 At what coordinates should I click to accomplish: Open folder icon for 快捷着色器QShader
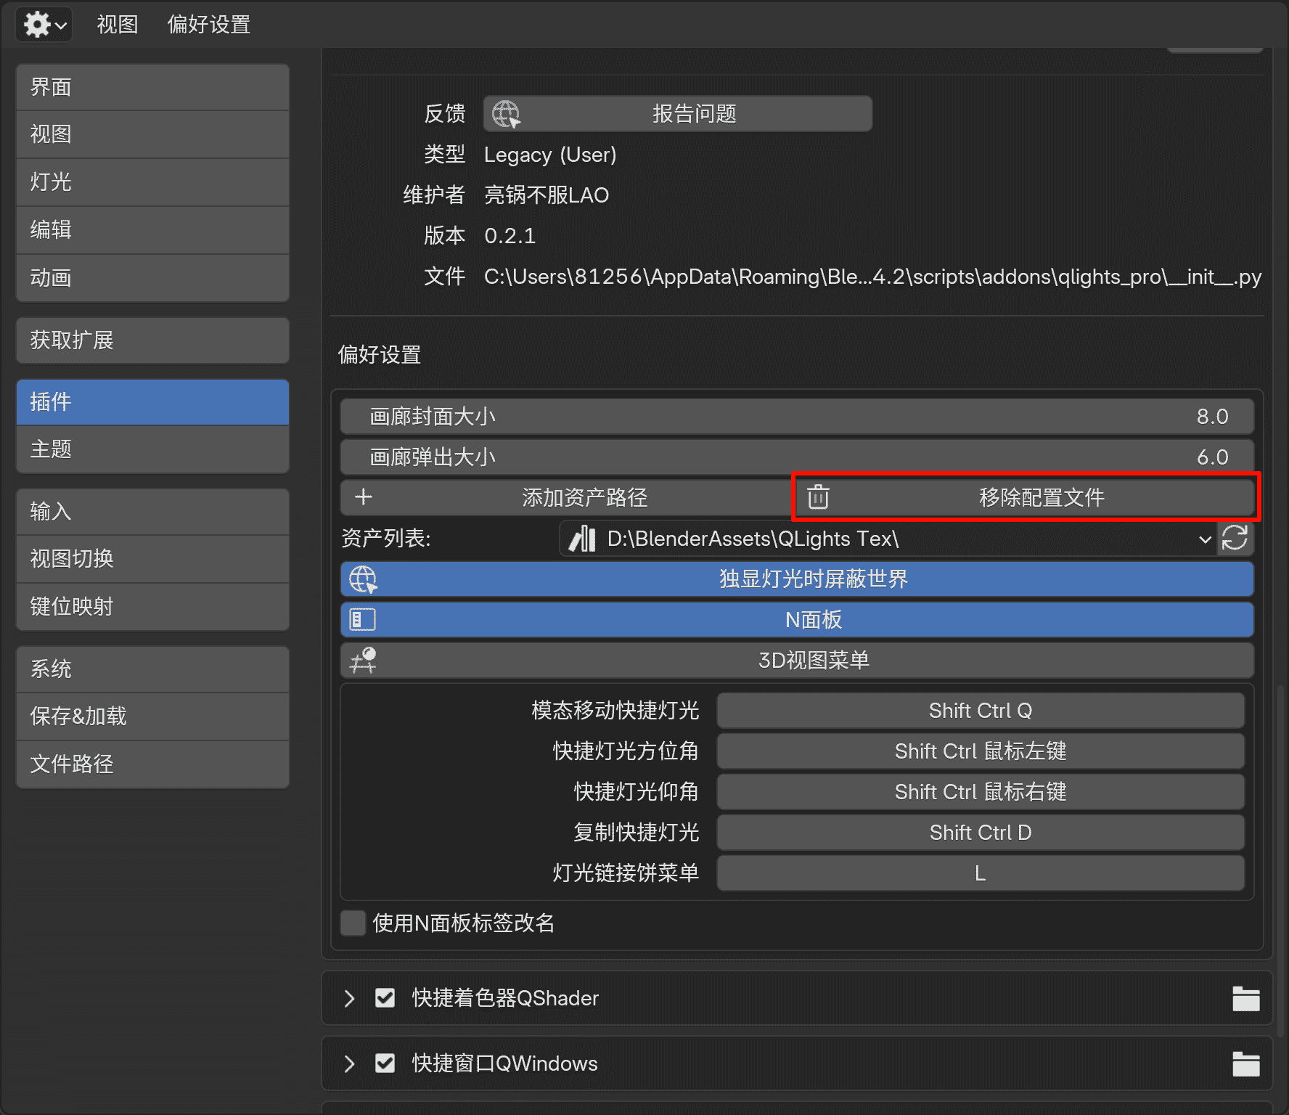(x=1245, y=999)
